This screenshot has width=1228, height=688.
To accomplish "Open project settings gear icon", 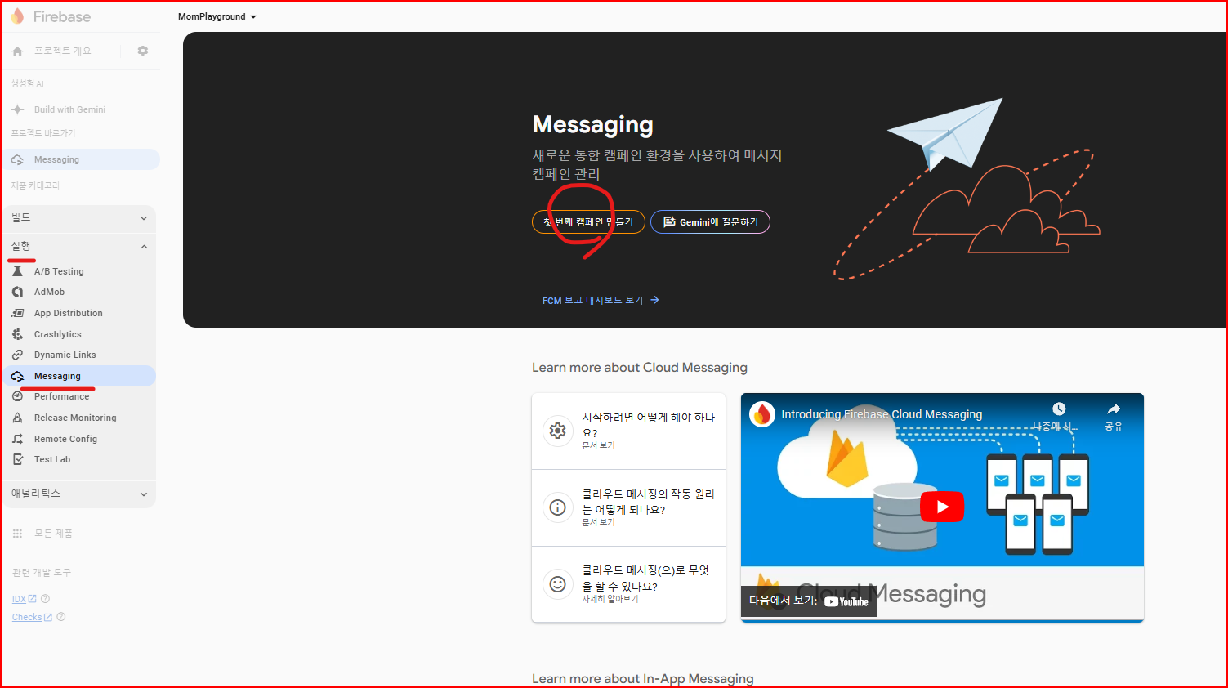I will [143, 51].
